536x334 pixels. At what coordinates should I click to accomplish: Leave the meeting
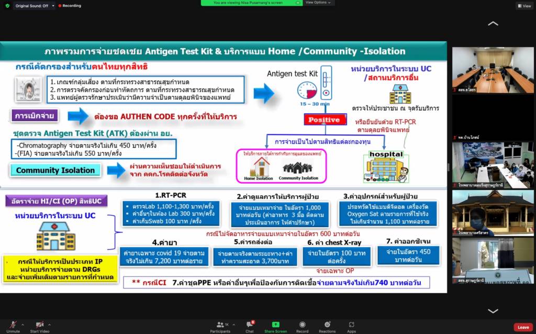523,327
